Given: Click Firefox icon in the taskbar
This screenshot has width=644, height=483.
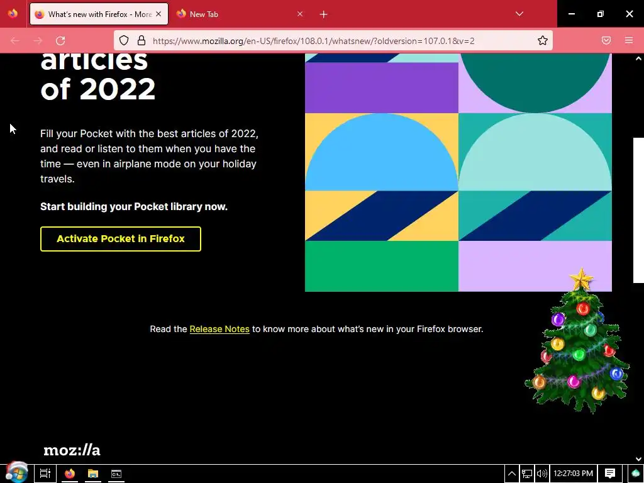Looking at the screenshot, I should [69, 474].
